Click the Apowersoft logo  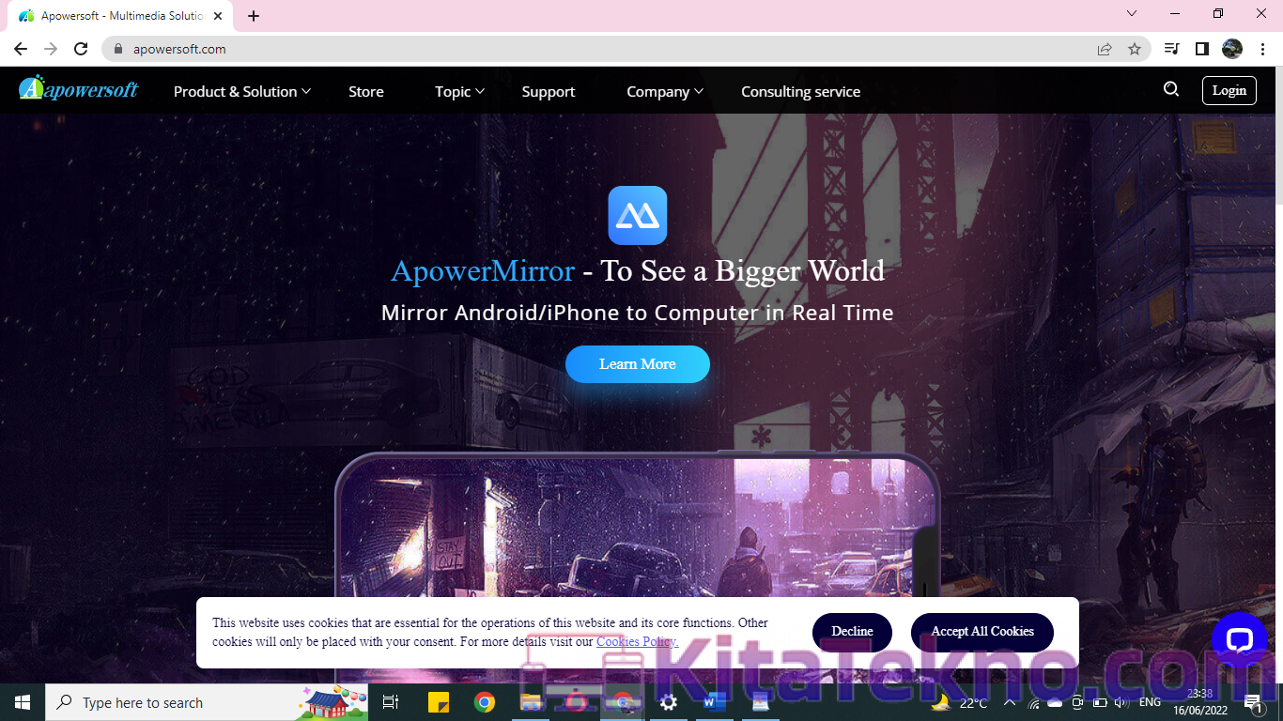(79, 89)
